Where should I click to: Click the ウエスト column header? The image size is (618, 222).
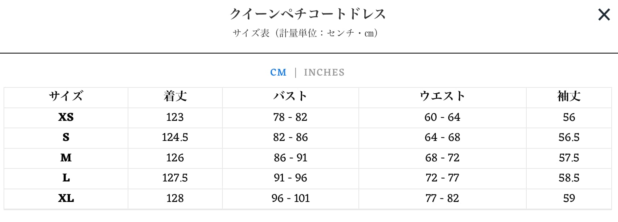[x=442, y=96]
